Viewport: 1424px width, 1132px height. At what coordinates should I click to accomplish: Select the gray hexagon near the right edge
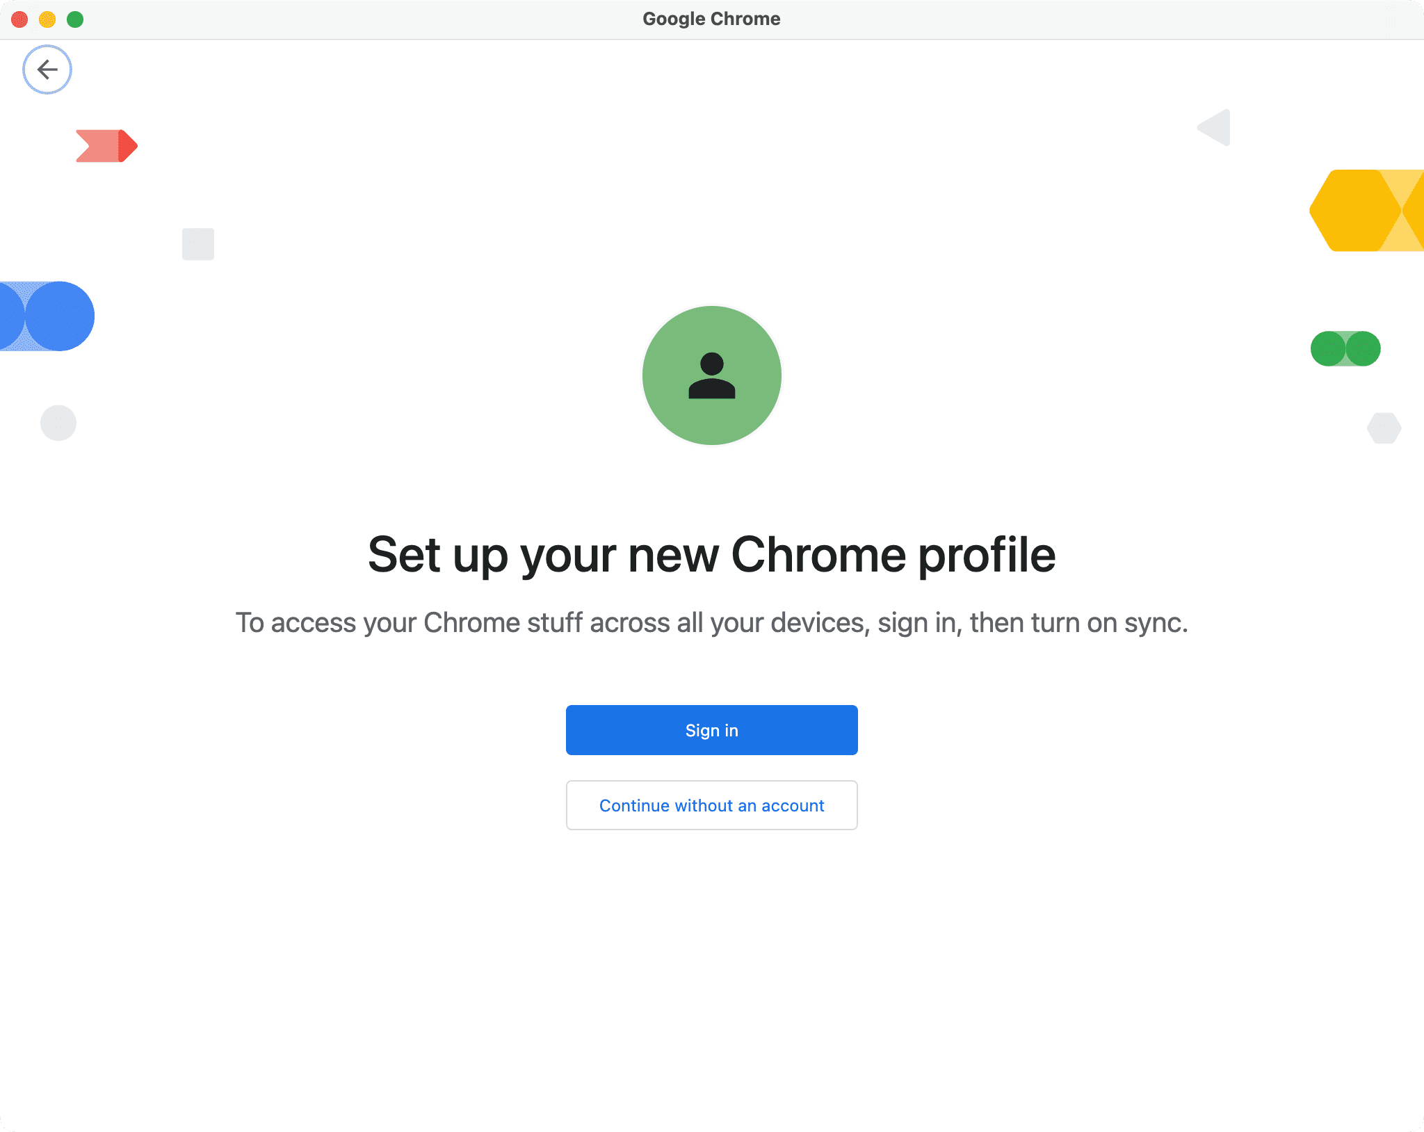click(x=1386, y=428)
